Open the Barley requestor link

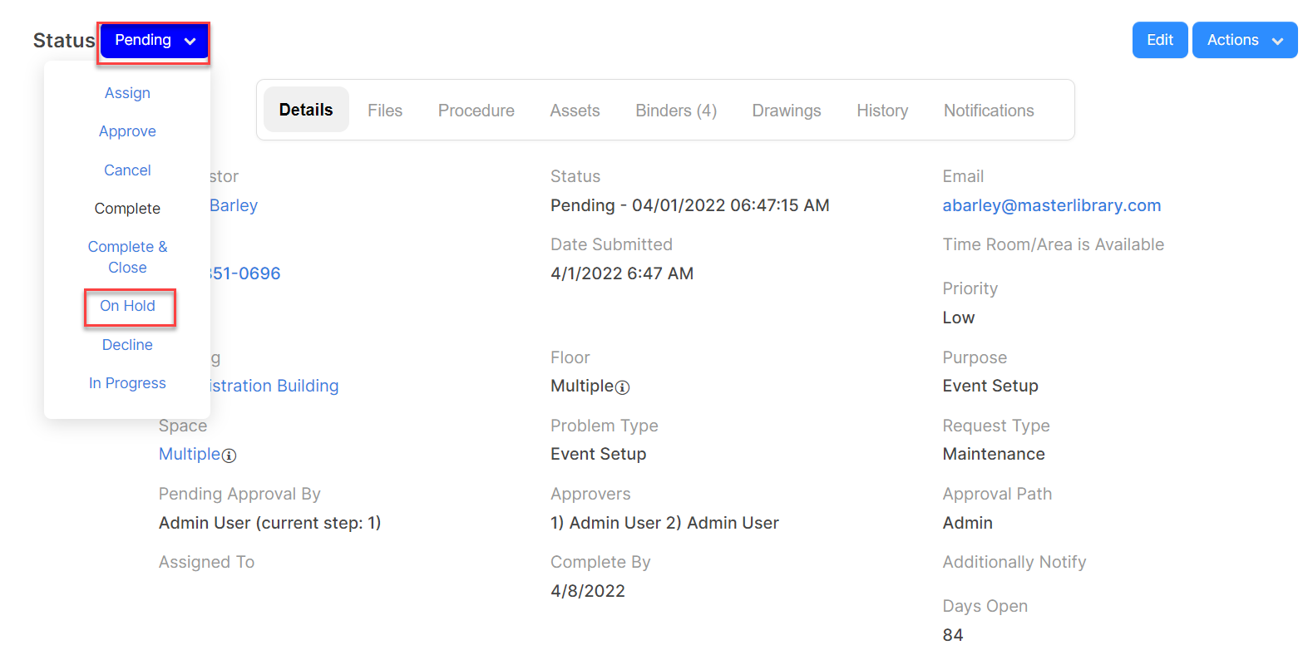coord(234,205)
